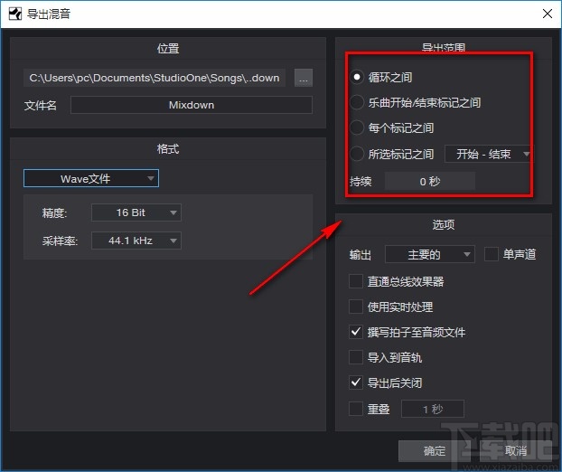Screen dimensions: 562x472
Task: Enable the 使用实时处理 checkbox
Action: pyautogui.click(x=356, y=307)
